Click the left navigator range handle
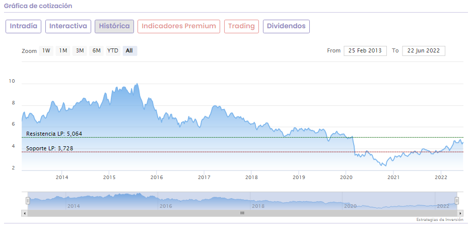Screen dimensions: 473x228 28,200
